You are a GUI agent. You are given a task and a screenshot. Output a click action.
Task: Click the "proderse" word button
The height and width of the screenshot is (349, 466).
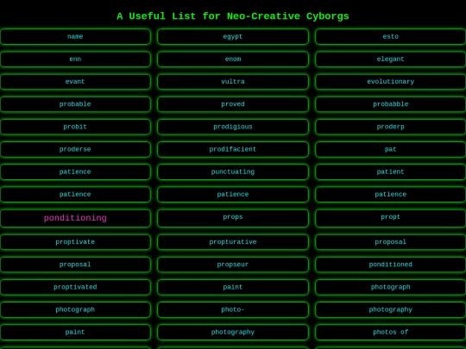[75, 149]
